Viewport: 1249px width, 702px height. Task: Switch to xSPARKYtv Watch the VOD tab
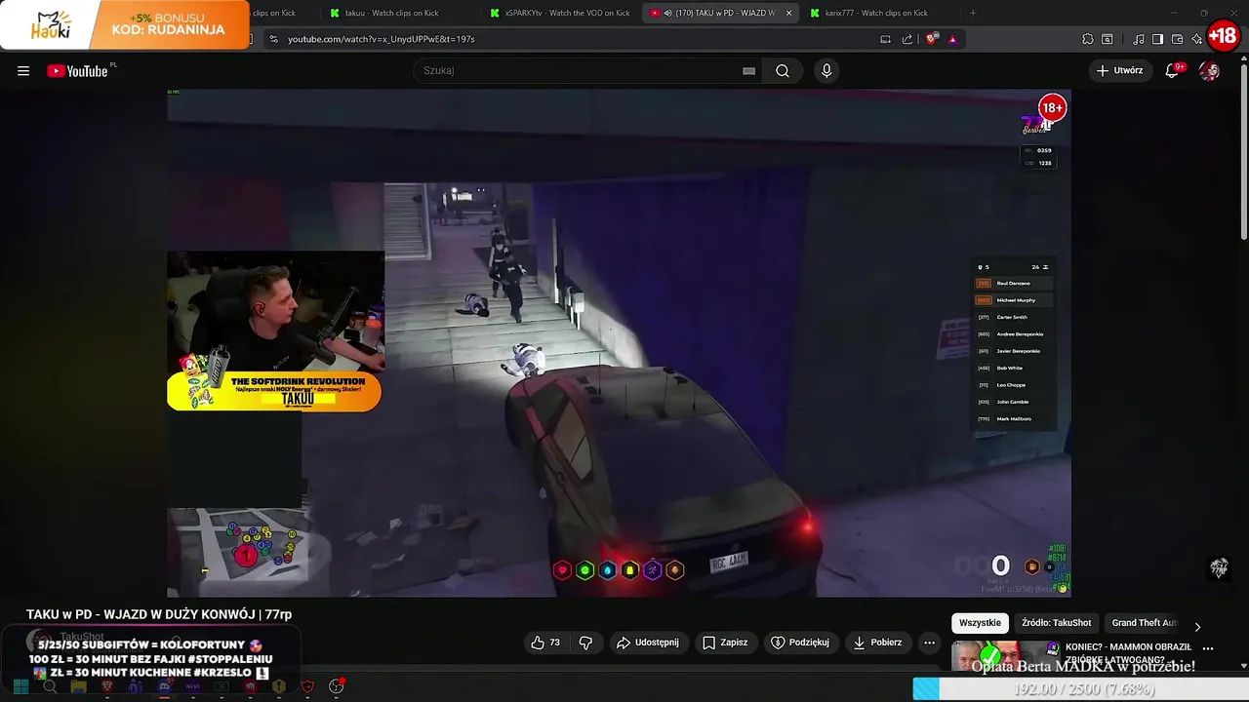559,13
